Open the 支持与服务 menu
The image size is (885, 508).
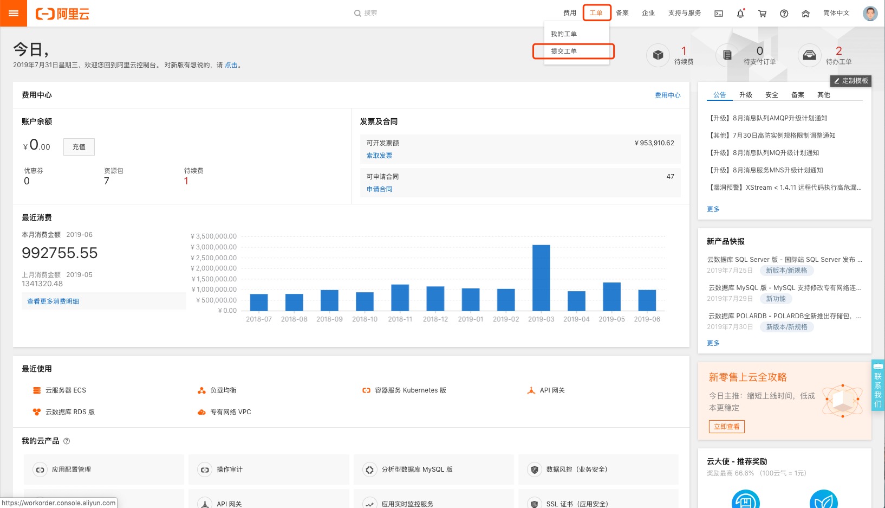pyautogui.click(x=685, y=13)
